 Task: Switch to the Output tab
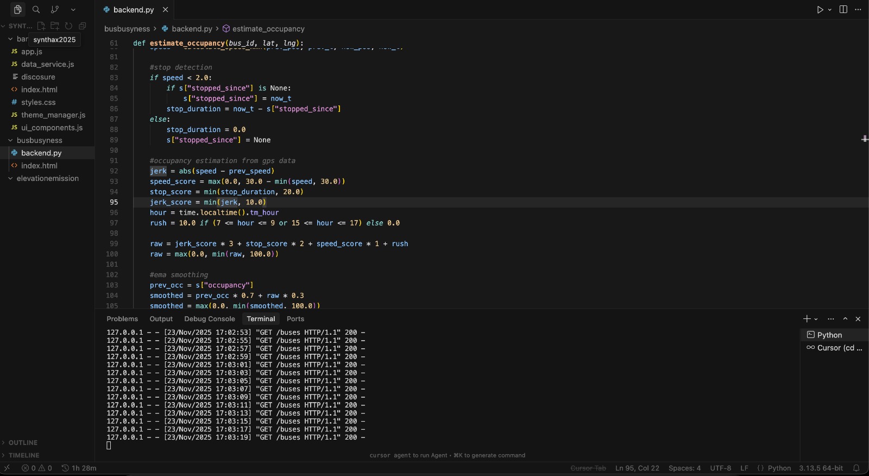pos(161,319)
